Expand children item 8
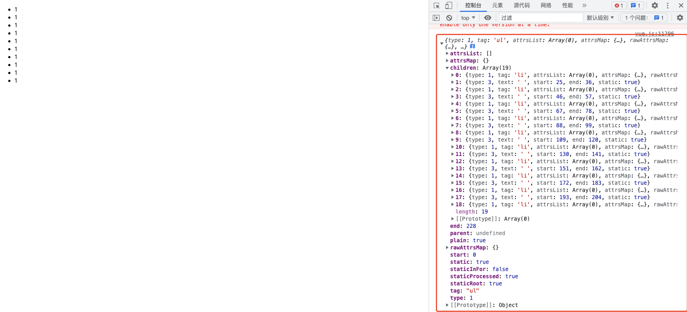Screen dimensions: 687x312 coord(452,133)
